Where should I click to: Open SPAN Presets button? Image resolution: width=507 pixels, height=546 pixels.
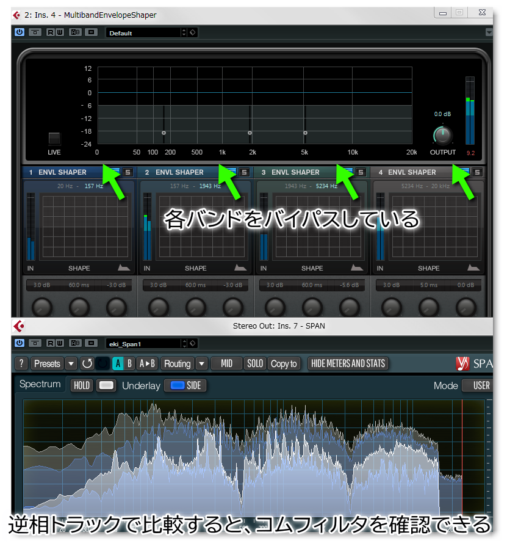click(x=47, y=363)
